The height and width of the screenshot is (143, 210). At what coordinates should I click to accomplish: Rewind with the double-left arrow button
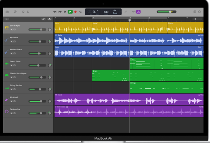55,12
